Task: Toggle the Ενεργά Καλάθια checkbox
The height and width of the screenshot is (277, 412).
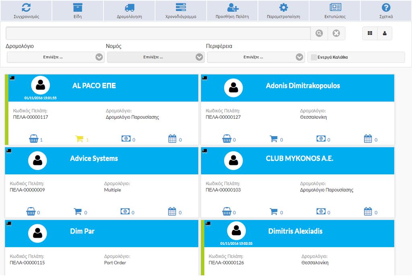Action: pos(314,57)
